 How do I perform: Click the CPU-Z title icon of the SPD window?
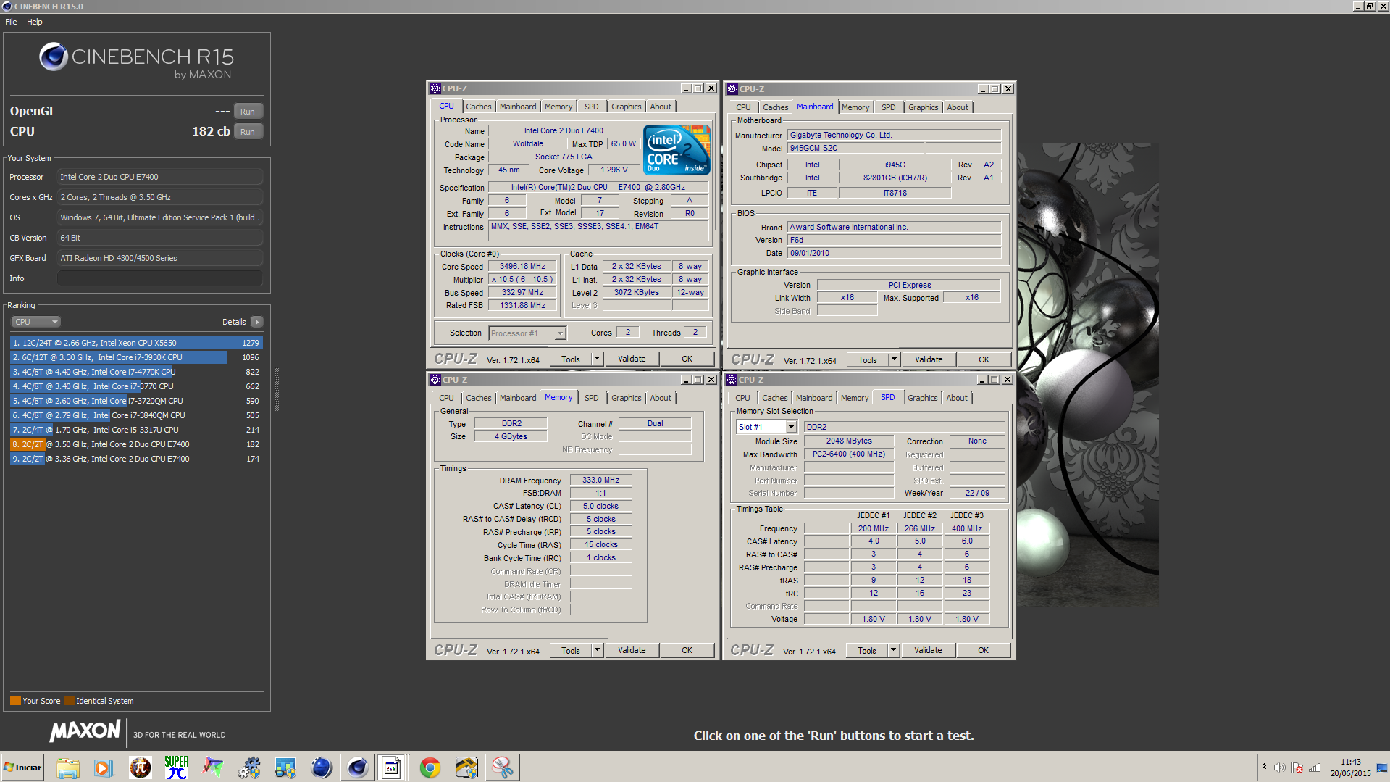(x=732, y=380)
